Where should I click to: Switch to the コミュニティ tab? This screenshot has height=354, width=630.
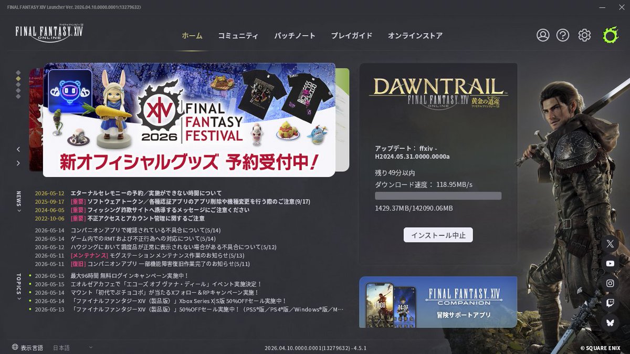238,36
